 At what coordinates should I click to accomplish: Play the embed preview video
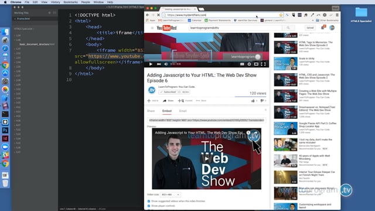click(x=207, y=159)
